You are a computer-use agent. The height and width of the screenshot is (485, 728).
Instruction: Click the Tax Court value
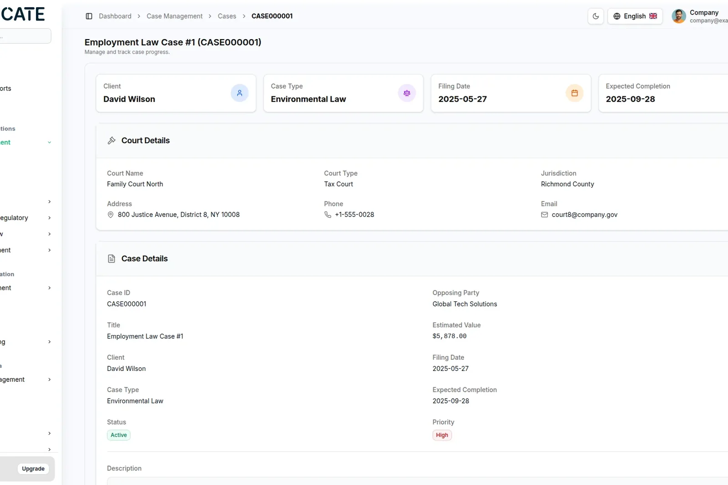(339, 184)
